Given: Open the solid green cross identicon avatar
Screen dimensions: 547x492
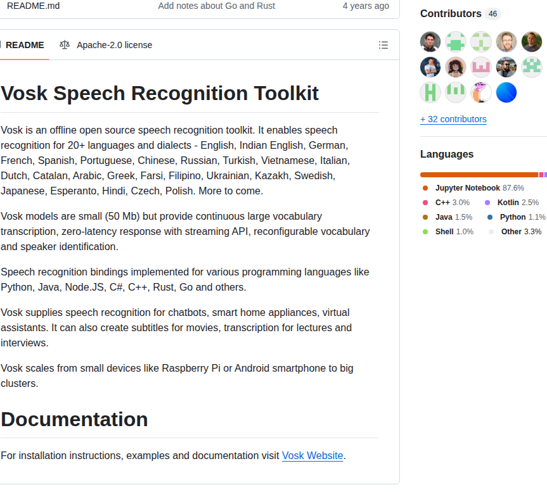Looking at the screenshot, I should [x=456, y=42].
